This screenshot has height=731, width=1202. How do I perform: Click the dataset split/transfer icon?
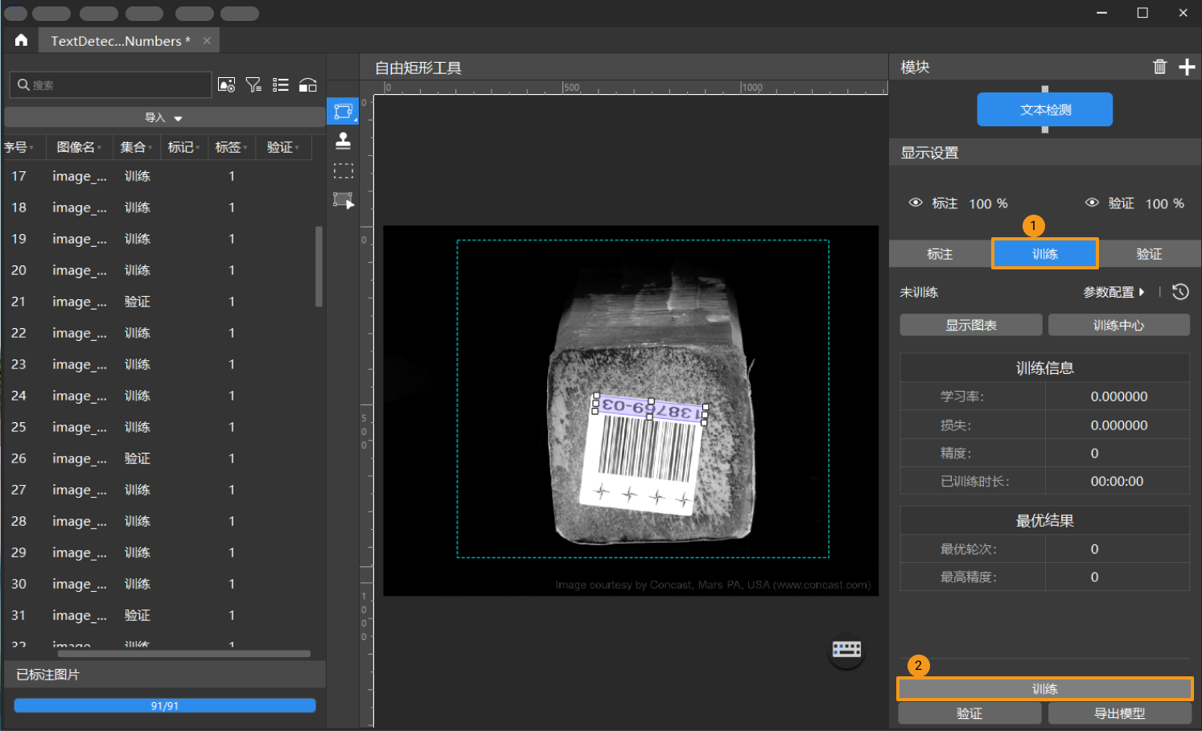[x=307, y=84]
